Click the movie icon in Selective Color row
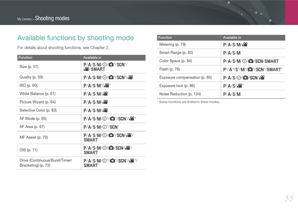The image size is (298, 211). (105, 110)
